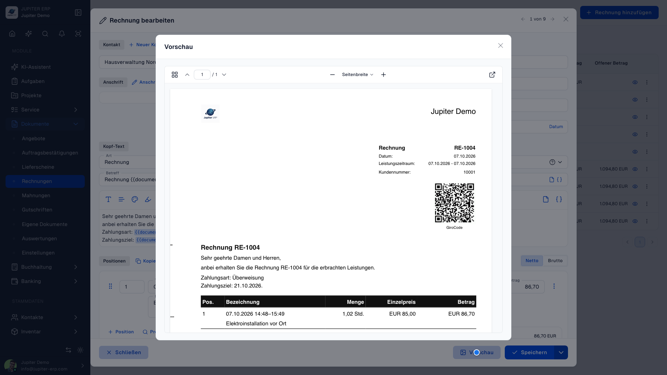Select the text format tool in editor

pos(108,199)
